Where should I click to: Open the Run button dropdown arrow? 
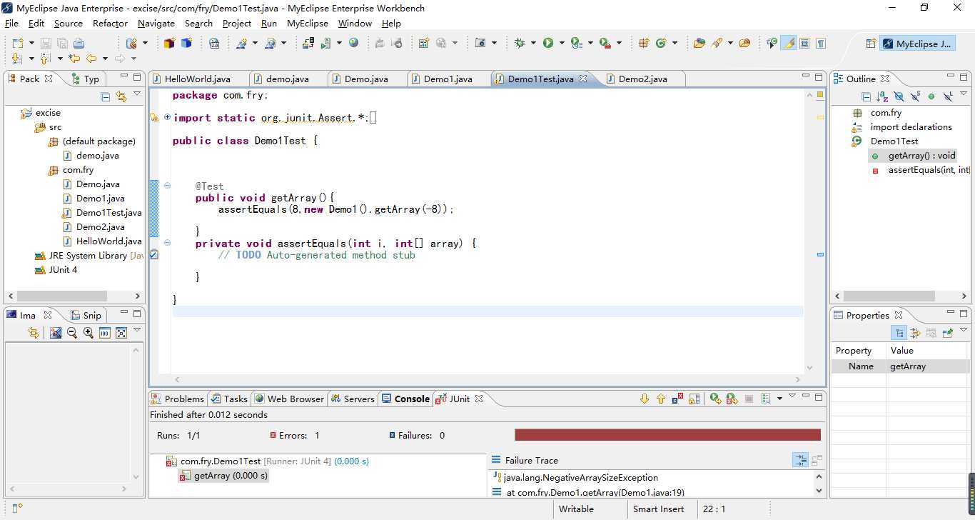(562, 44)
